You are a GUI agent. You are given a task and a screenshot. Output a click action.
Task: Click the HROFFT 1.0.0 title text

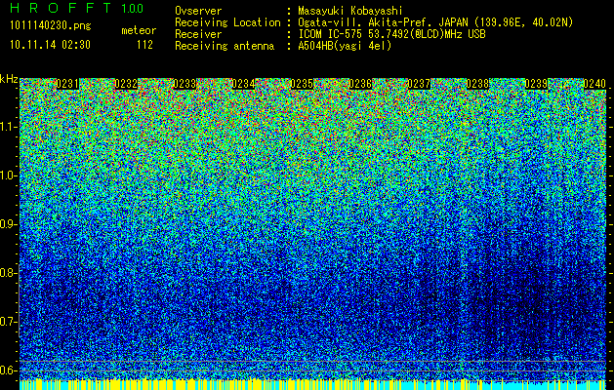coord(77,8)
